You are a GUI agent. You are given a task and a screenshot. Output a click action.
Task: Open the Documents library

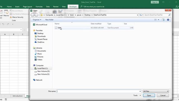click(40, 51)
